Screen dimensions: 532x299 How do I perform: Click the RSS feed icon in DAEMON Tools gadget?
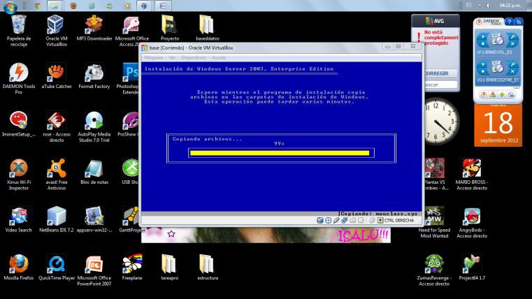519,22
